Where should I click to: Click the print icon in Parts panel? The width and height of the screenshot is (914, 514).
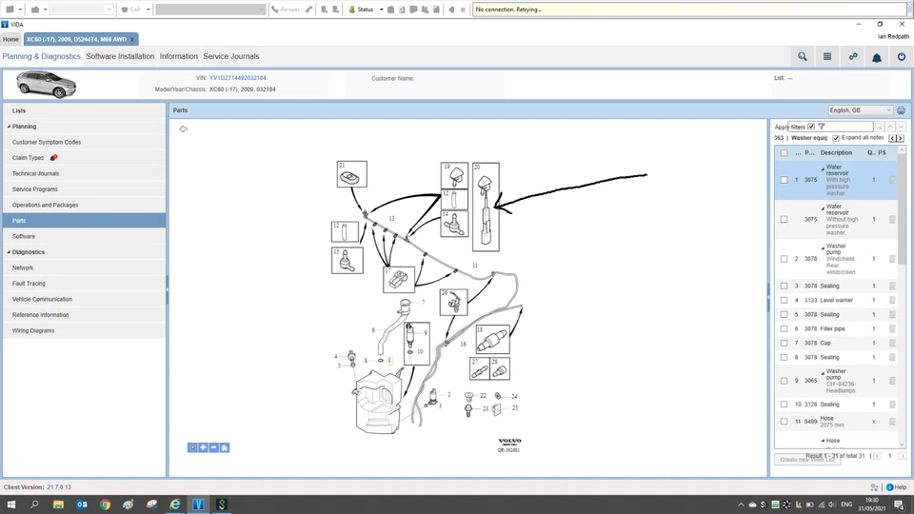click(901, 110)
